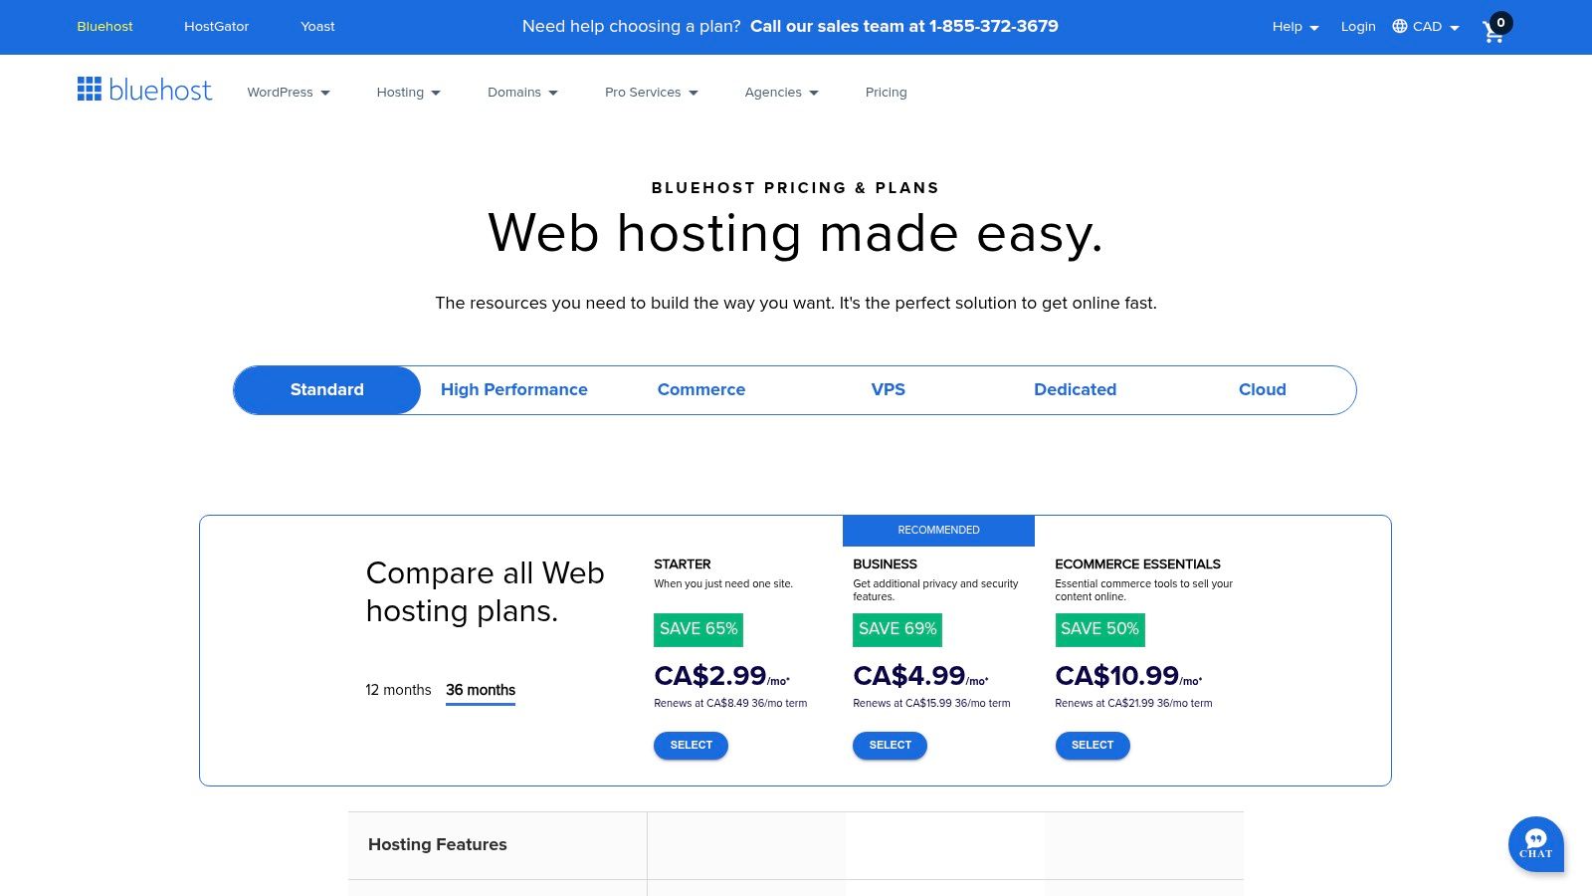Click the Login link
Image resolution: width=1592 pixels, height=896 pixels.
click(x=1358, y=26)
